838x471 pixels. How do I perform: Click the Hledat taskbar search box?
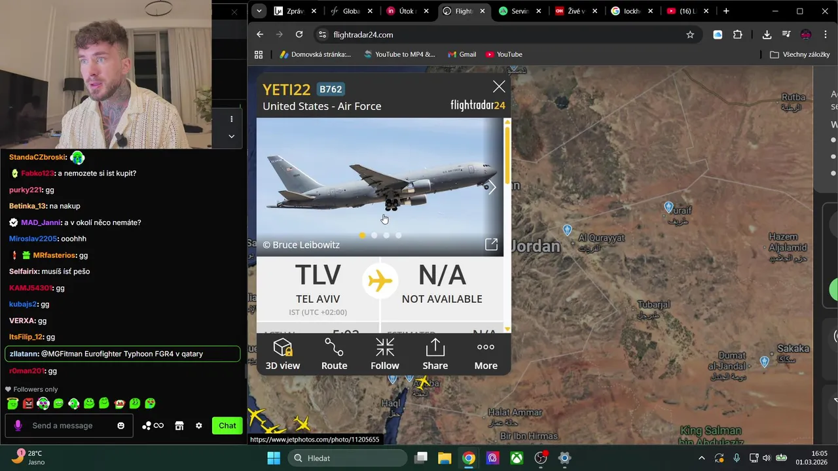coord(348,458)
